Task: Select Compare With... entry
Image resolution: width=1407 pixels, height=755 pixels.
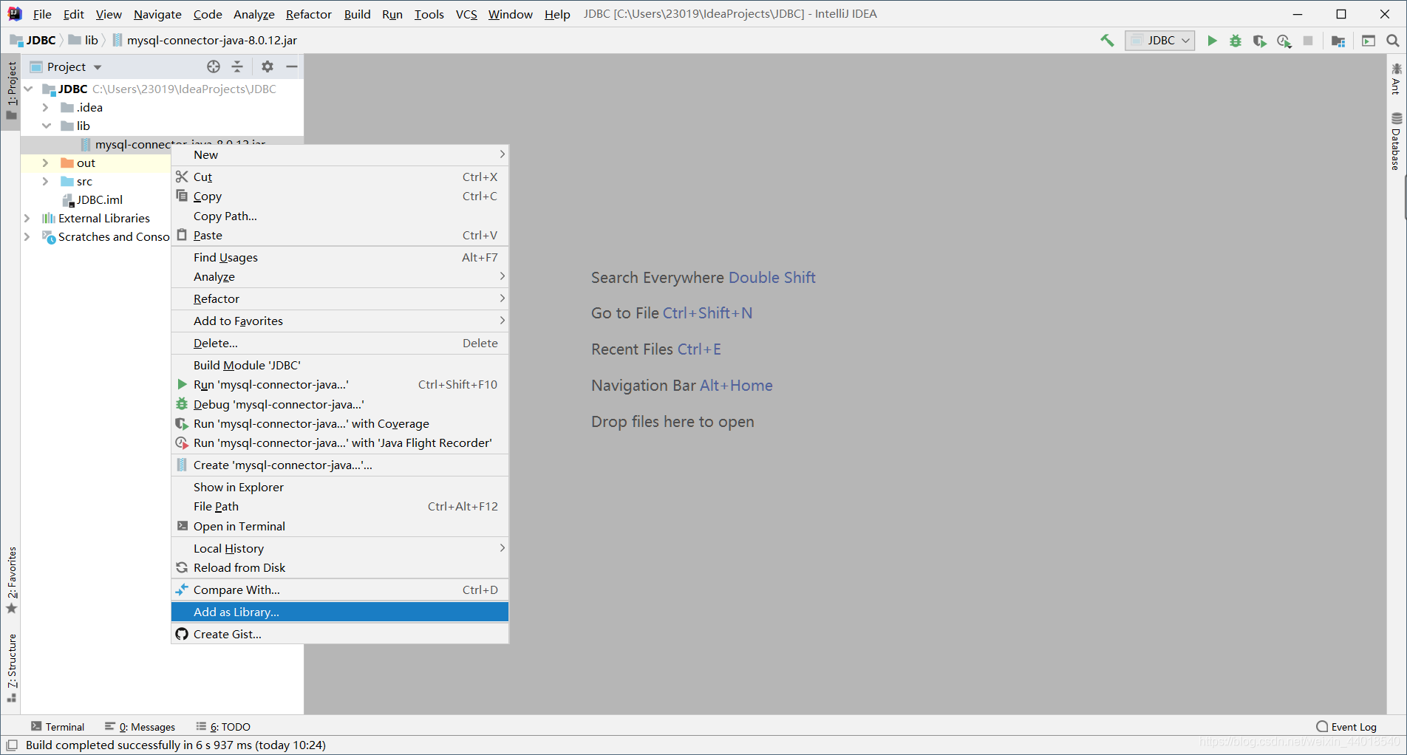Action: pos(340,590)
